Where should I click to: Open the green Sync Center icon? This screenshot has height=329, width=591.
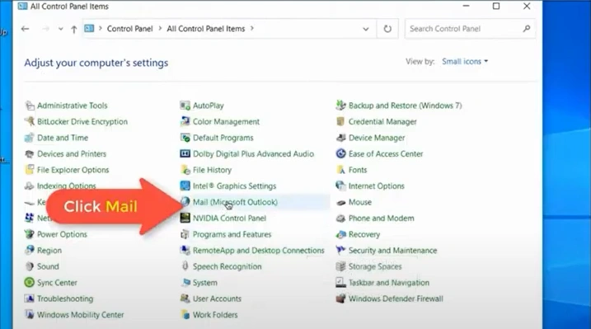click(x=30, y=283)
